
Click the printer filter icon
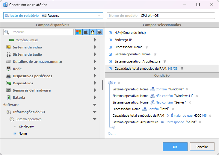tap(99, 32)
